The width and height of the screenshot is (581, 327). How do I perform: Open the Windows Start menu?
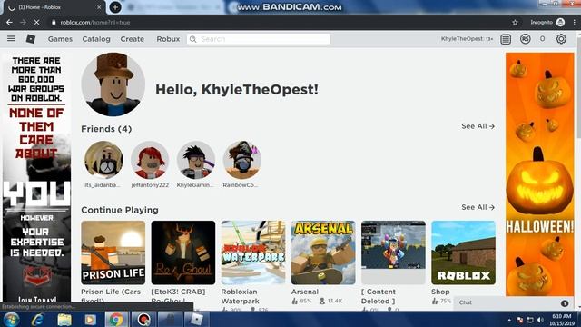pos(11,320)
